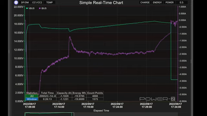The image size is (207, 116).
Task: Click the purple IBUS color swatch
Action: click(x=40, y=8)
